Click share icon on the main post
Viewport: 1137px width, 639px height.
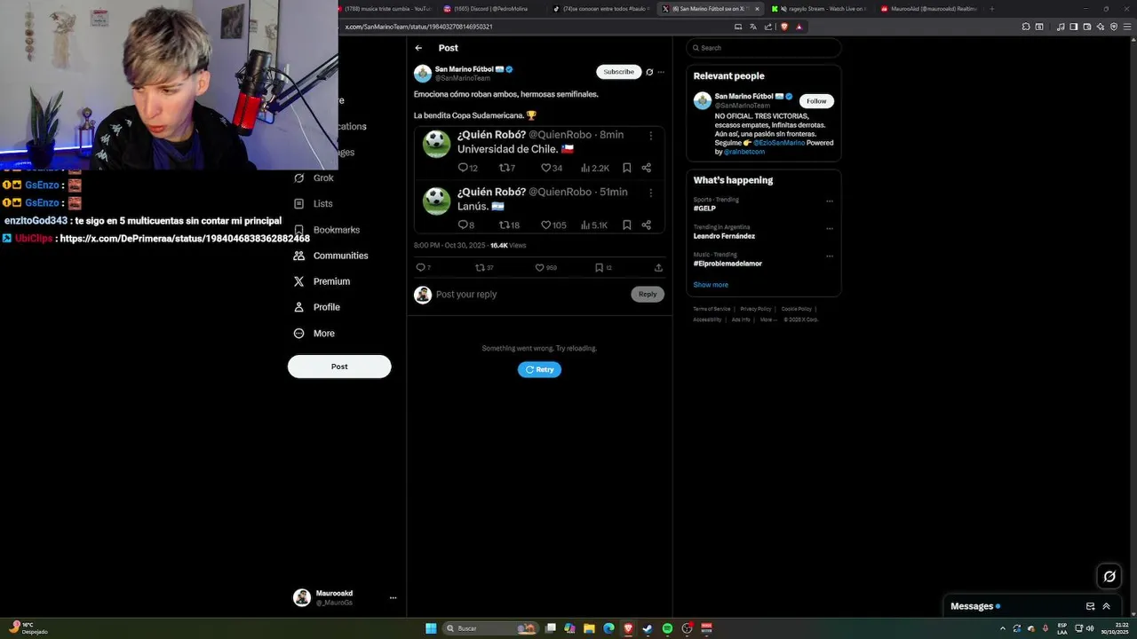pos(658,267)
